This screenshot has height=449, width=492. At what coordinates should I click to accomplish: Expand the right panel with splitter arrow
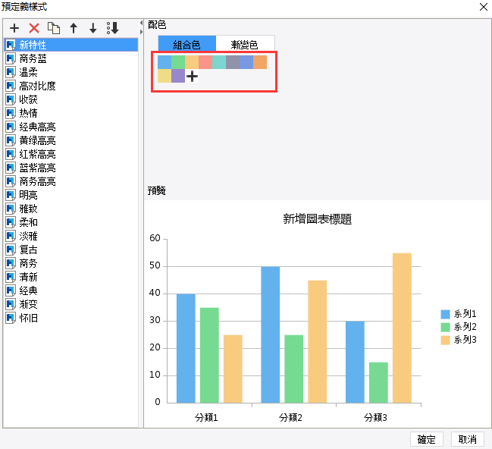141,32
